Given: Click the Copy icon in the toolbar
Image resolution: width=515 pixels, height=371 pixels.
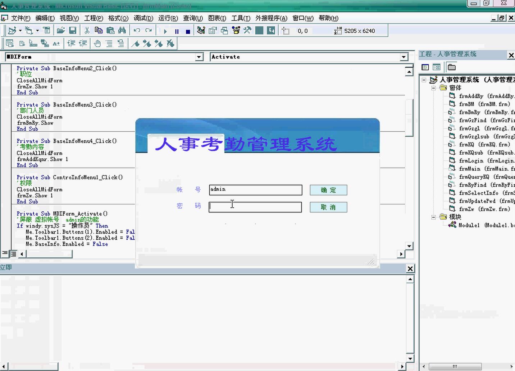Looking at the screenshot, I should pyautogui.click(x=99, y=30).
